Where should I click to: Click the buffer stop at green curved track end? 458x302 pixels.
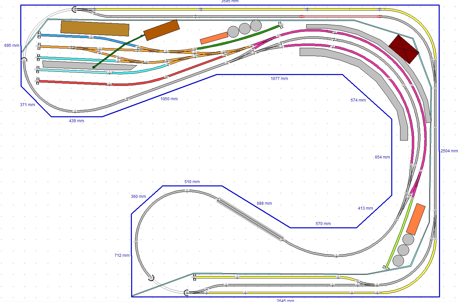[x=281, y=25]
